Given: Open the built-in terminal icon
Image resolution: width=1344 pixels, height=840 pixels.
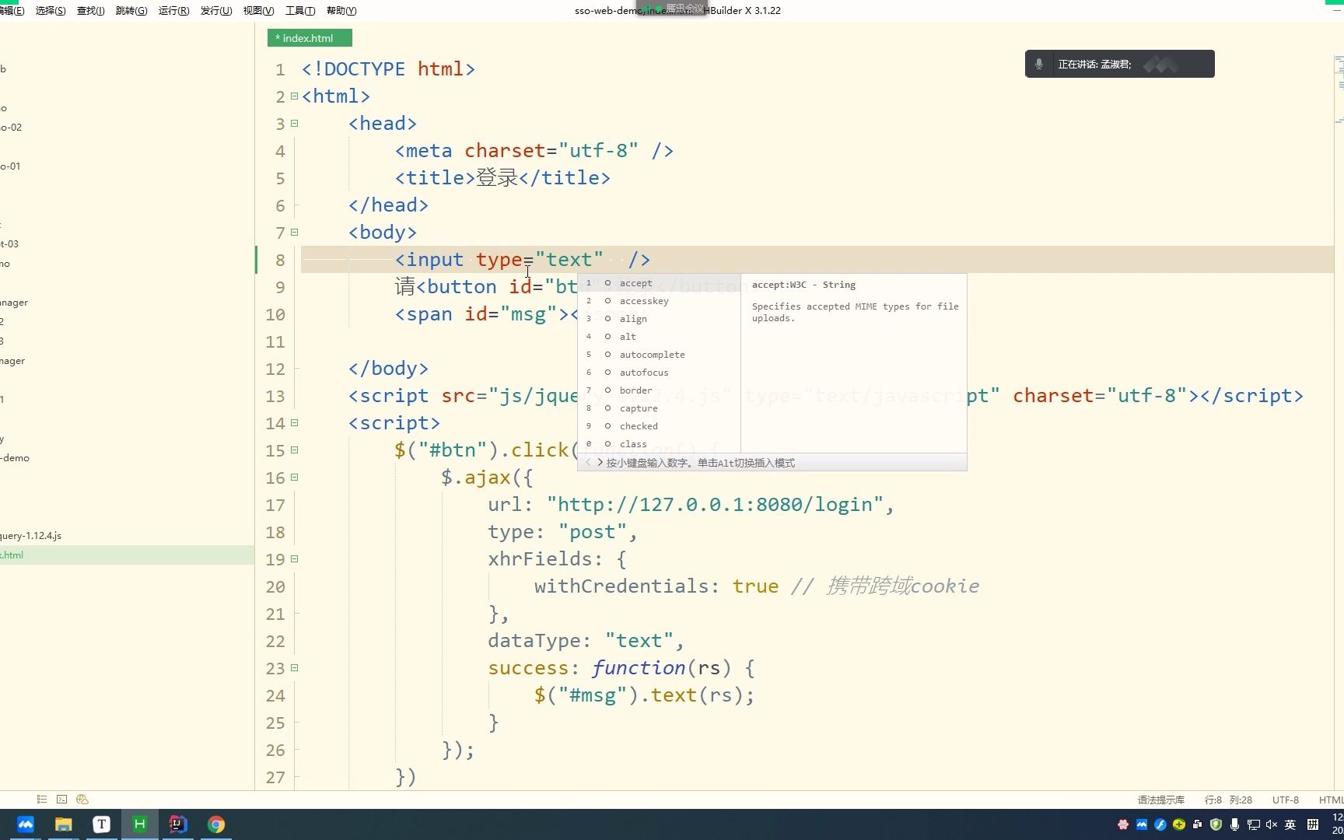Looking at the screenshot, I should click(x=62, y=799).
